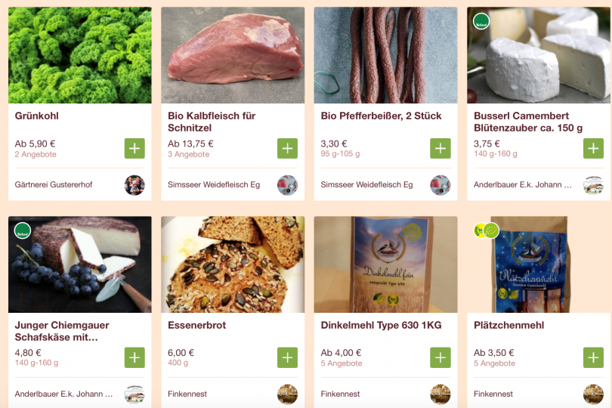The image size is (612, 408).
Task: Open Plätzchenmehl product title link
Action: pos(508,326)
